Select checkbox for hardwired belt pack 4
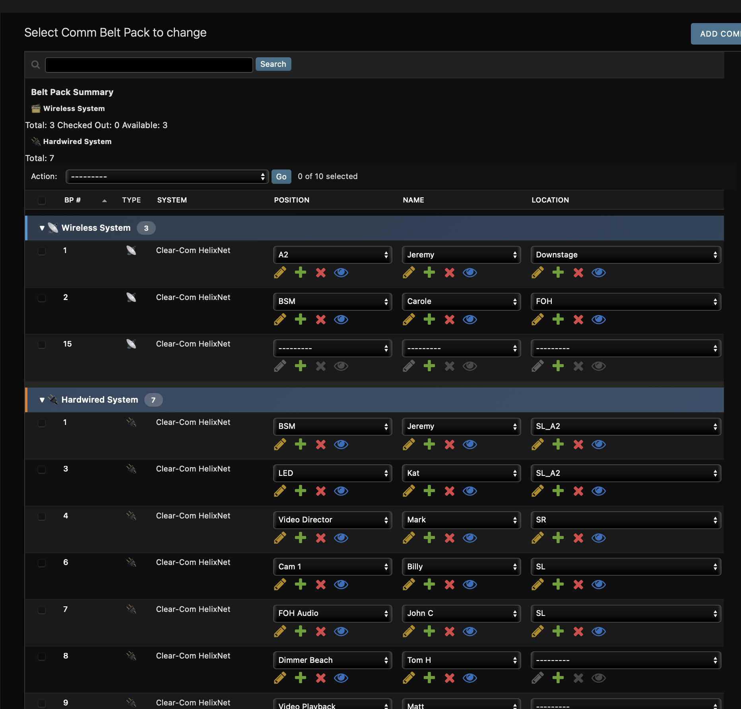741x709 pixels. point(42,516)
